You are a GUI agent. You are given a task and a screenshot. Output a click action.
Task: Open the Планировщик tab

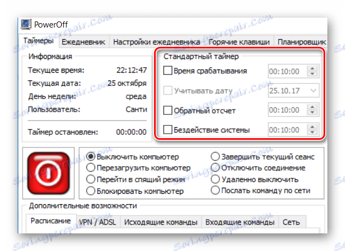point(301,42)
